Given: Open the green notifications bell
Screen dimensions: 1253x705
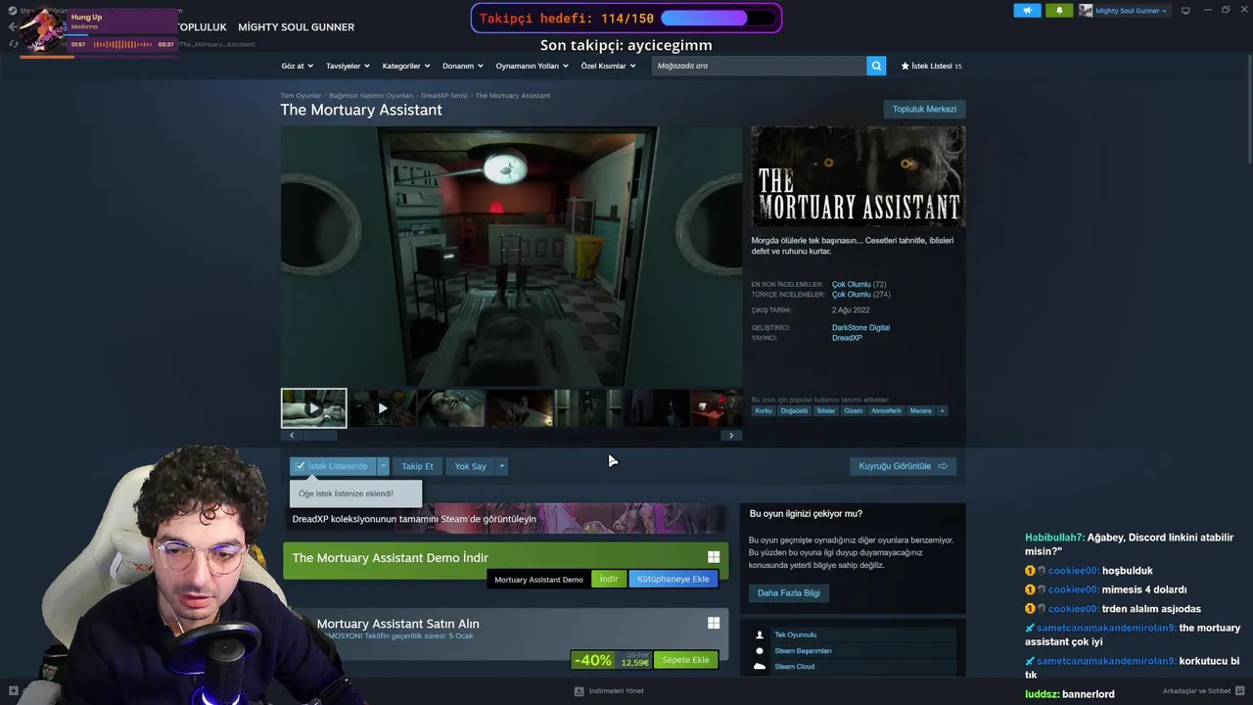Looking at the screenshot, I should 1059,11.
